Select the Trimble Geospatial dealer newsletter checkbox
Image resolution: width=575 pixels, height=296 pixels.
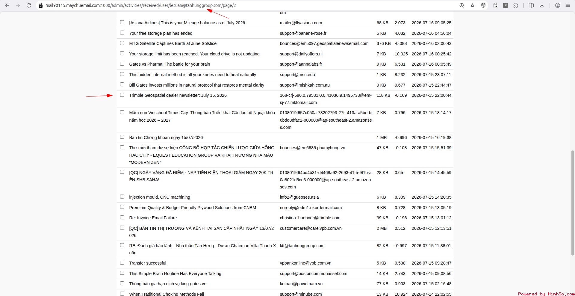tap(122, 95)
